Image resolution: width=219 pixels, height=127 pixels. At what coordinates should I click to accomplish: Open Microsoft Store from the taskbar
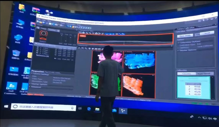114,110
